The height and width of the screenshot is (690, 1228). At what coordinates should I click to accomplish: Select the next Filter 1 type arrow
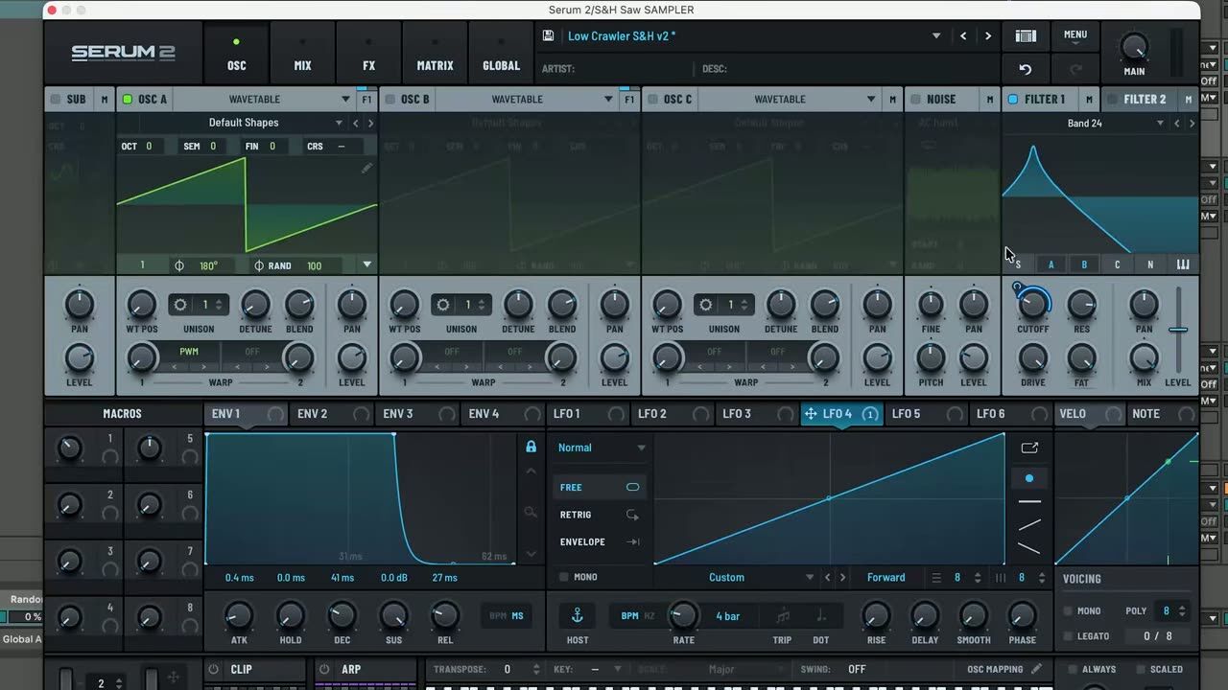pyautogui.click(x=1193, y=124)
